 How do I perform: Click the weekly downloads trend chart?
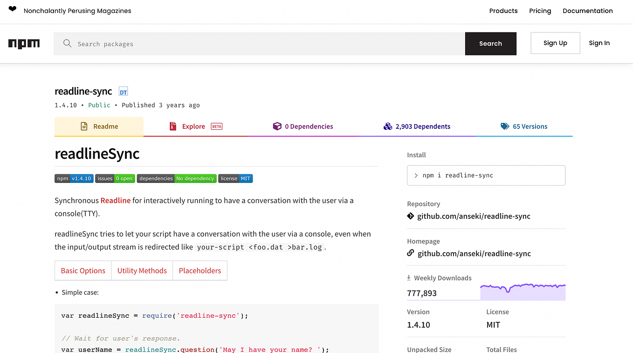click(x=522, y=288)
